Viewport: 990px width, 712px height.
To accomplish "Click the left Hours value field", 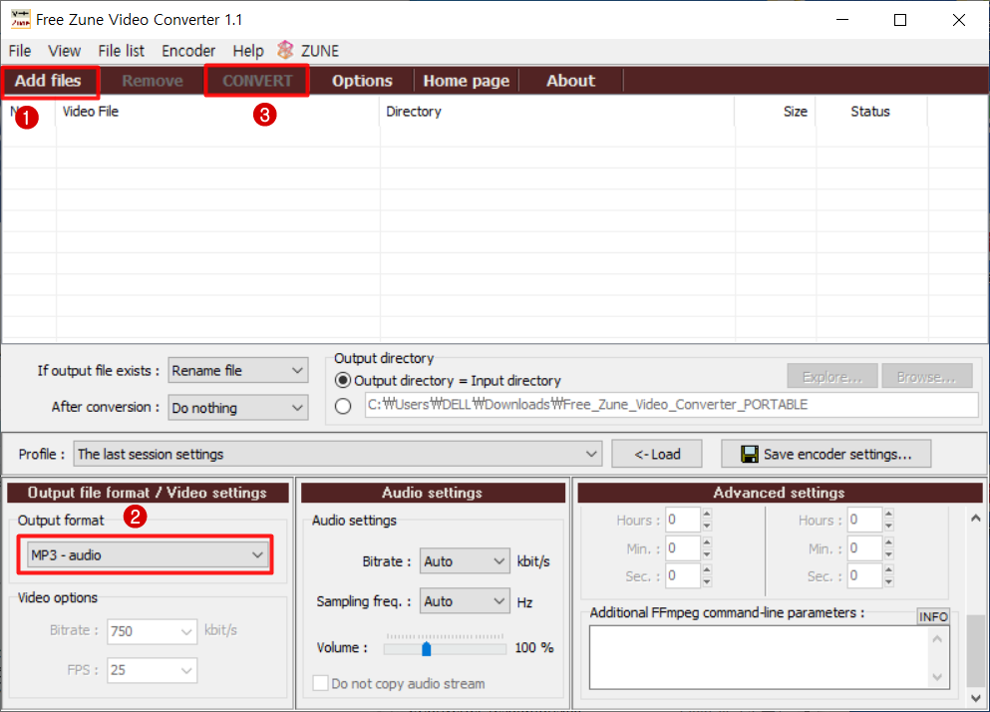I will [682, 520].
